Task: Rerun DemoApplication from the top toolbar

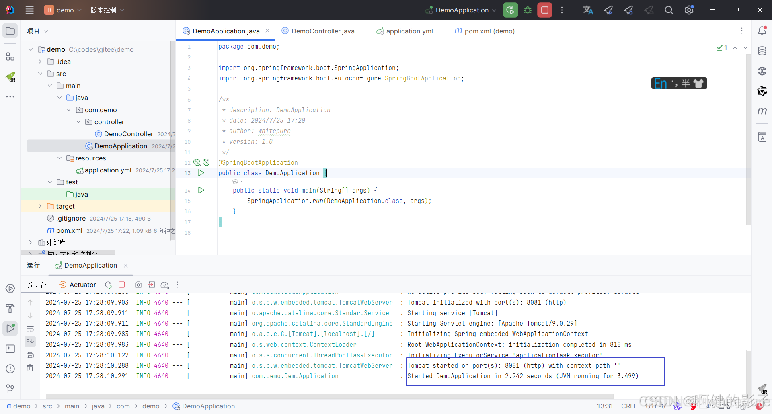Action: coord(510,10)
